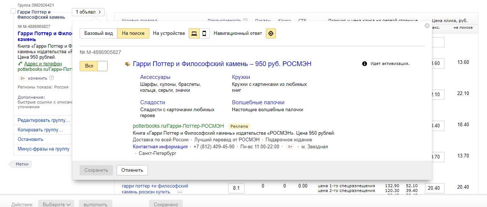Select the 'На поиске' view tab
Screen dimensions: 487x207
pos(133,33)
